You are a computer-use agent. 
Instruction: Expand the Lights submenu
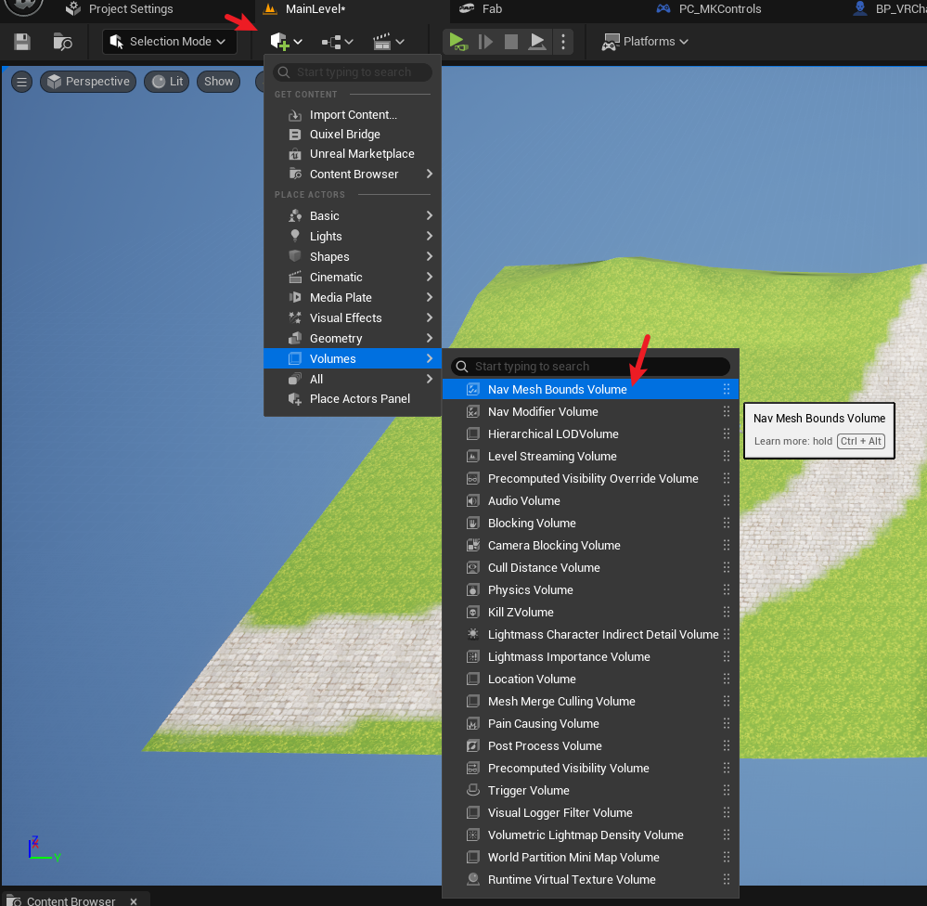(353, 236)
